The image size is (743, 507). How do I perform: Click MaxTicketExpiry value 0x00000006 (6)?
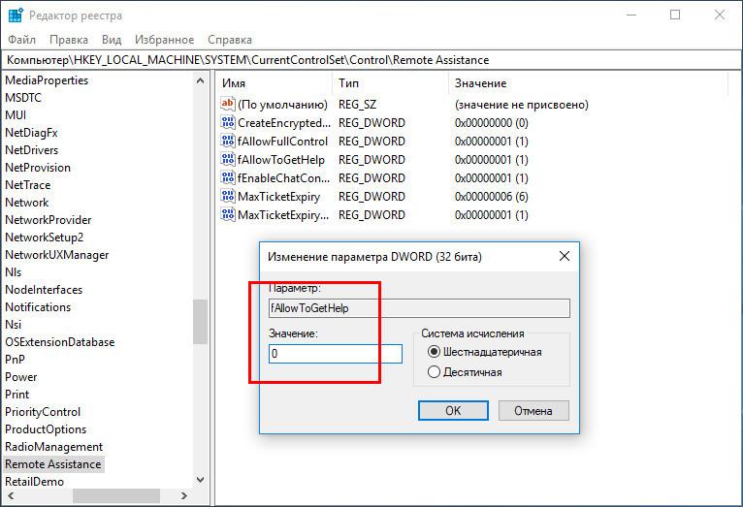(x=492, y=197)
